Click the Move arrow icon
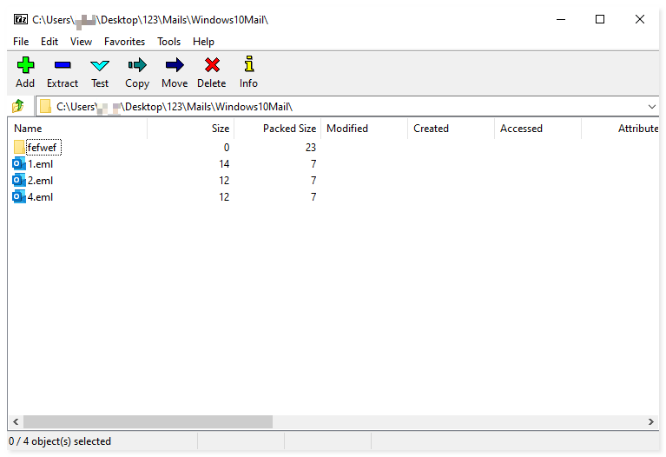This screenshot has width=666, height=457. pos(175,65)
